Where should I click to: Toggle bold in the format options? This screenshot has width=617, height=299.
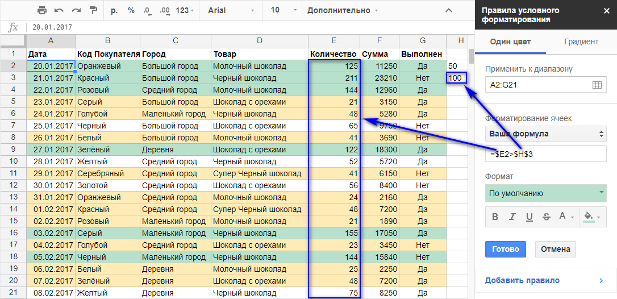click(495, 217)
